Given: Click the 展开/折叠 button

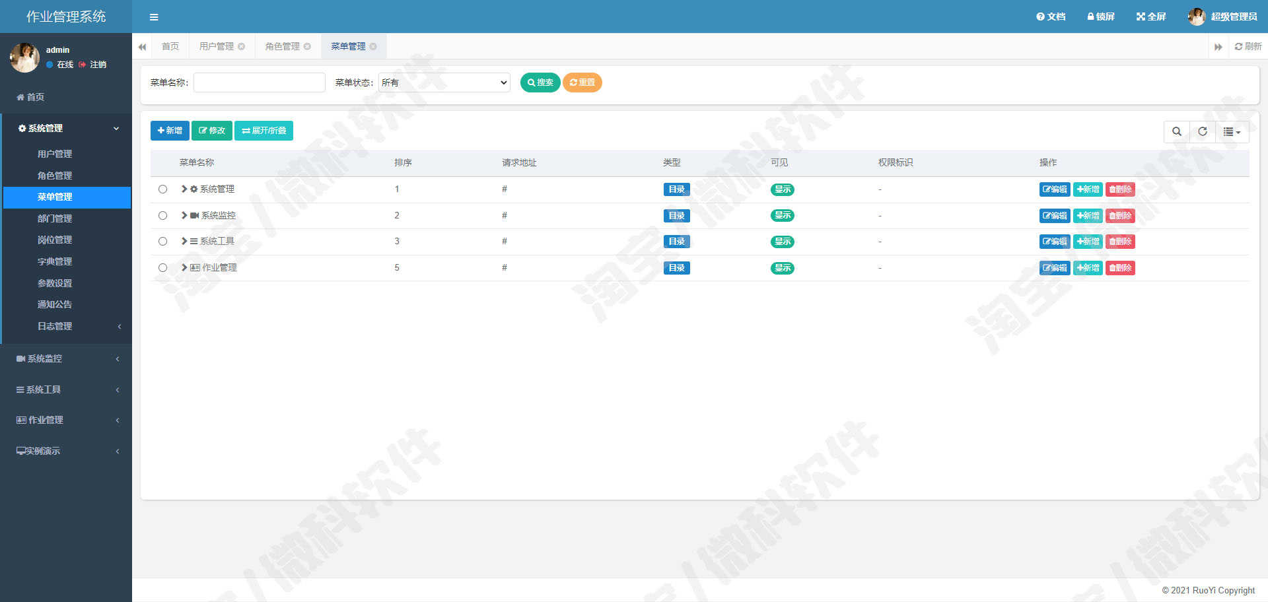Looking at the screenshot, I should (x=264, y=131).
